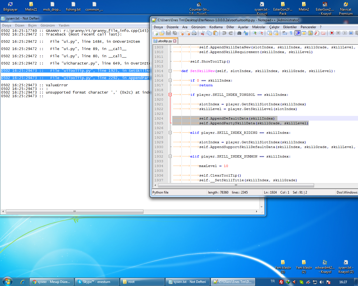This screenshot has height=286, width=358.
Task: Collapse the SKILL_INDEX_SUMMON fold at line 1932
Action: (170, 156)
